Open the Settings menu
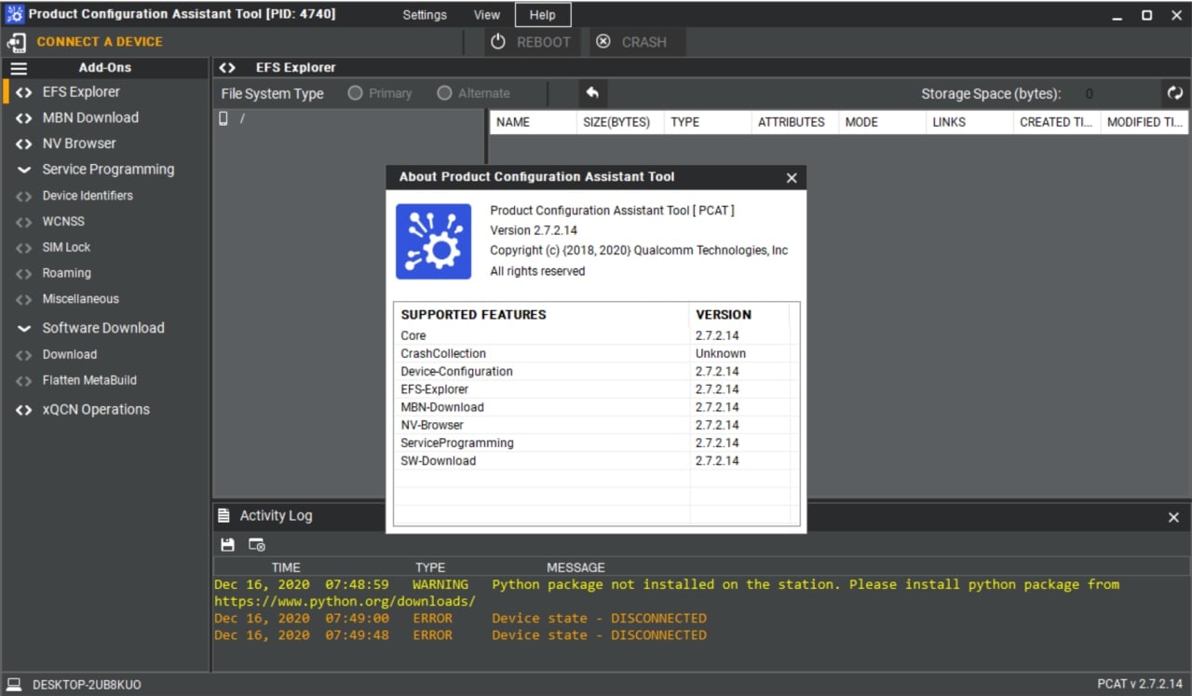 point(425,15)
